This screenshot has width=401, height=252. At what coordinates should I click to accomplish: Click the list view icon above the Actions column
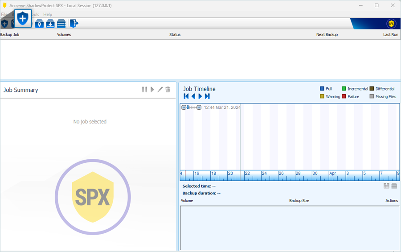394,186
